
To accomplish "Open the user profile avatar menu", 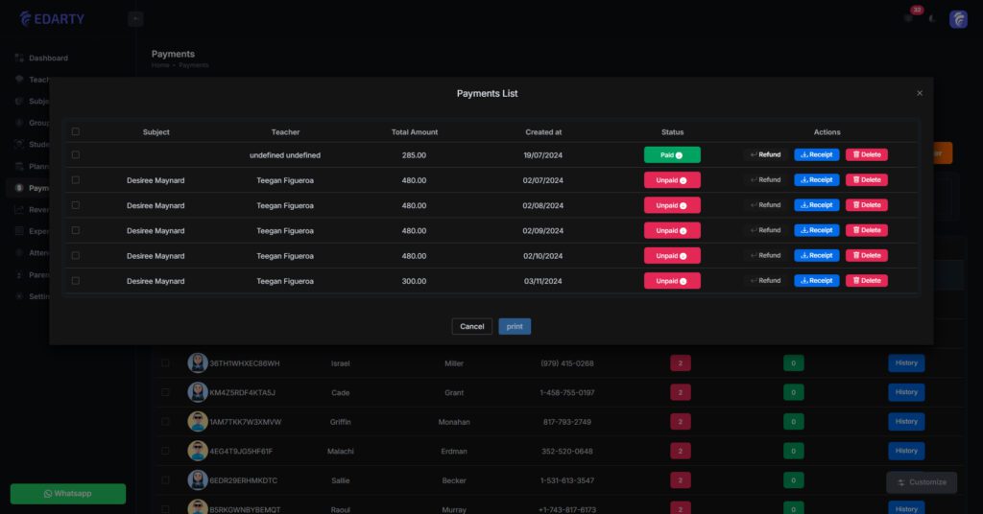I will 958,19.
